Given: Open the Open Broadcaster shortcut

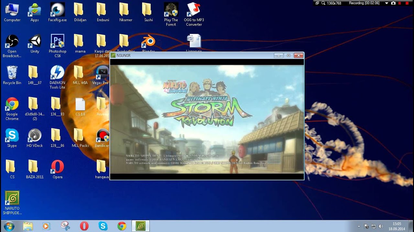Looking at the screenshot, I should coord(12,46).
